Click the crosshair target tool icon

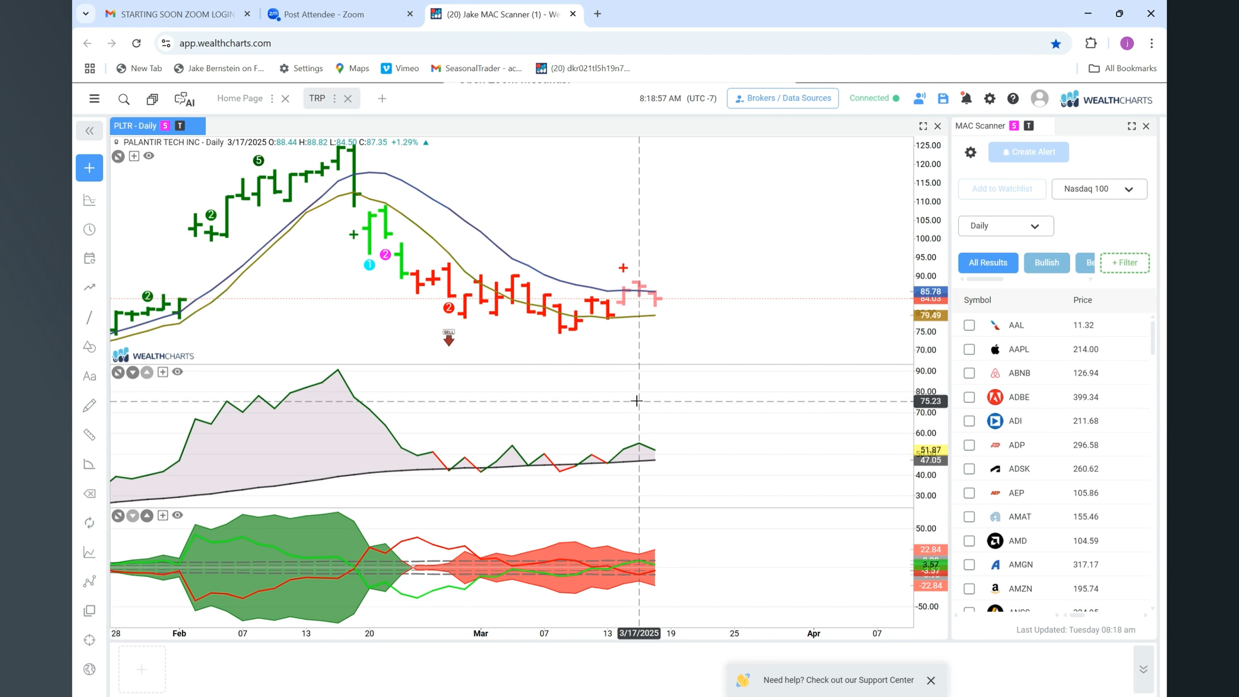(x=90, y=640)
